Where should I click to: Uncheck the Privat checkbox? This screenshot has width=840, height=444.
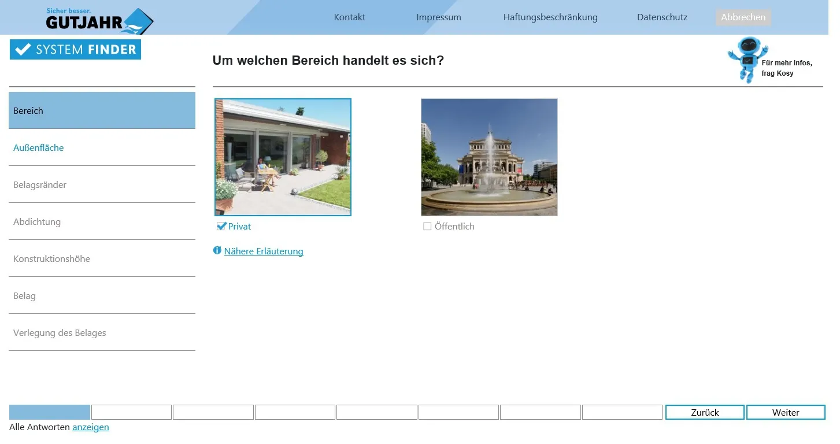tap(221, 226)
